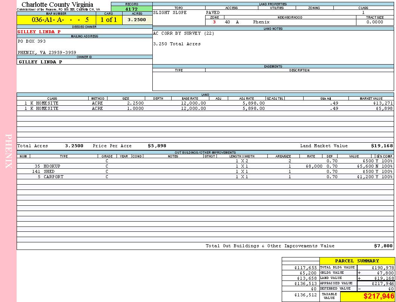The image size is (396, 302).
Task: Click the Land Market Value total $19,168
Action: click(382, 146)
